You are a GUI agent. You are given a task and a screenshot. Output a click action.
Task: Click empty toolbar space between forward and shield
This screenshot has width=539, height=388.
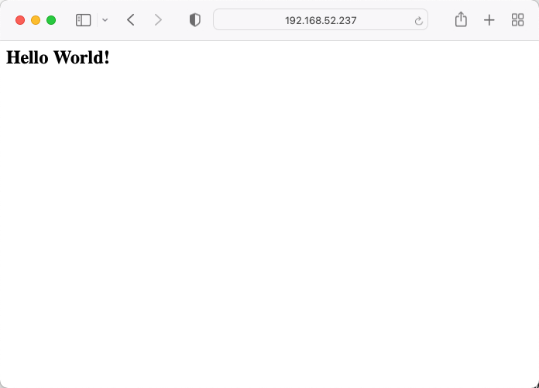click(x=176, y=20)
